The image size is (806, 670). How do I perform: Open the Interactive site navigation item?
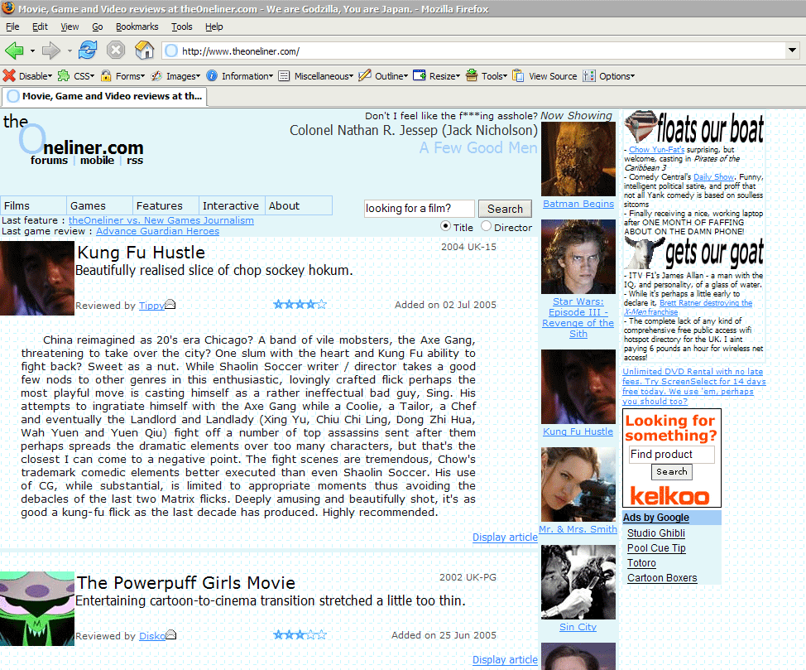point(233,205)
